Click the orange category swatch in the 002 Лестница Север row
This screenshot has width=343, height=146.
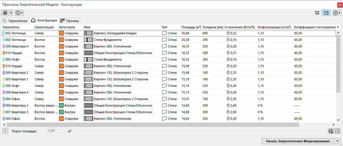pos(61,33)
